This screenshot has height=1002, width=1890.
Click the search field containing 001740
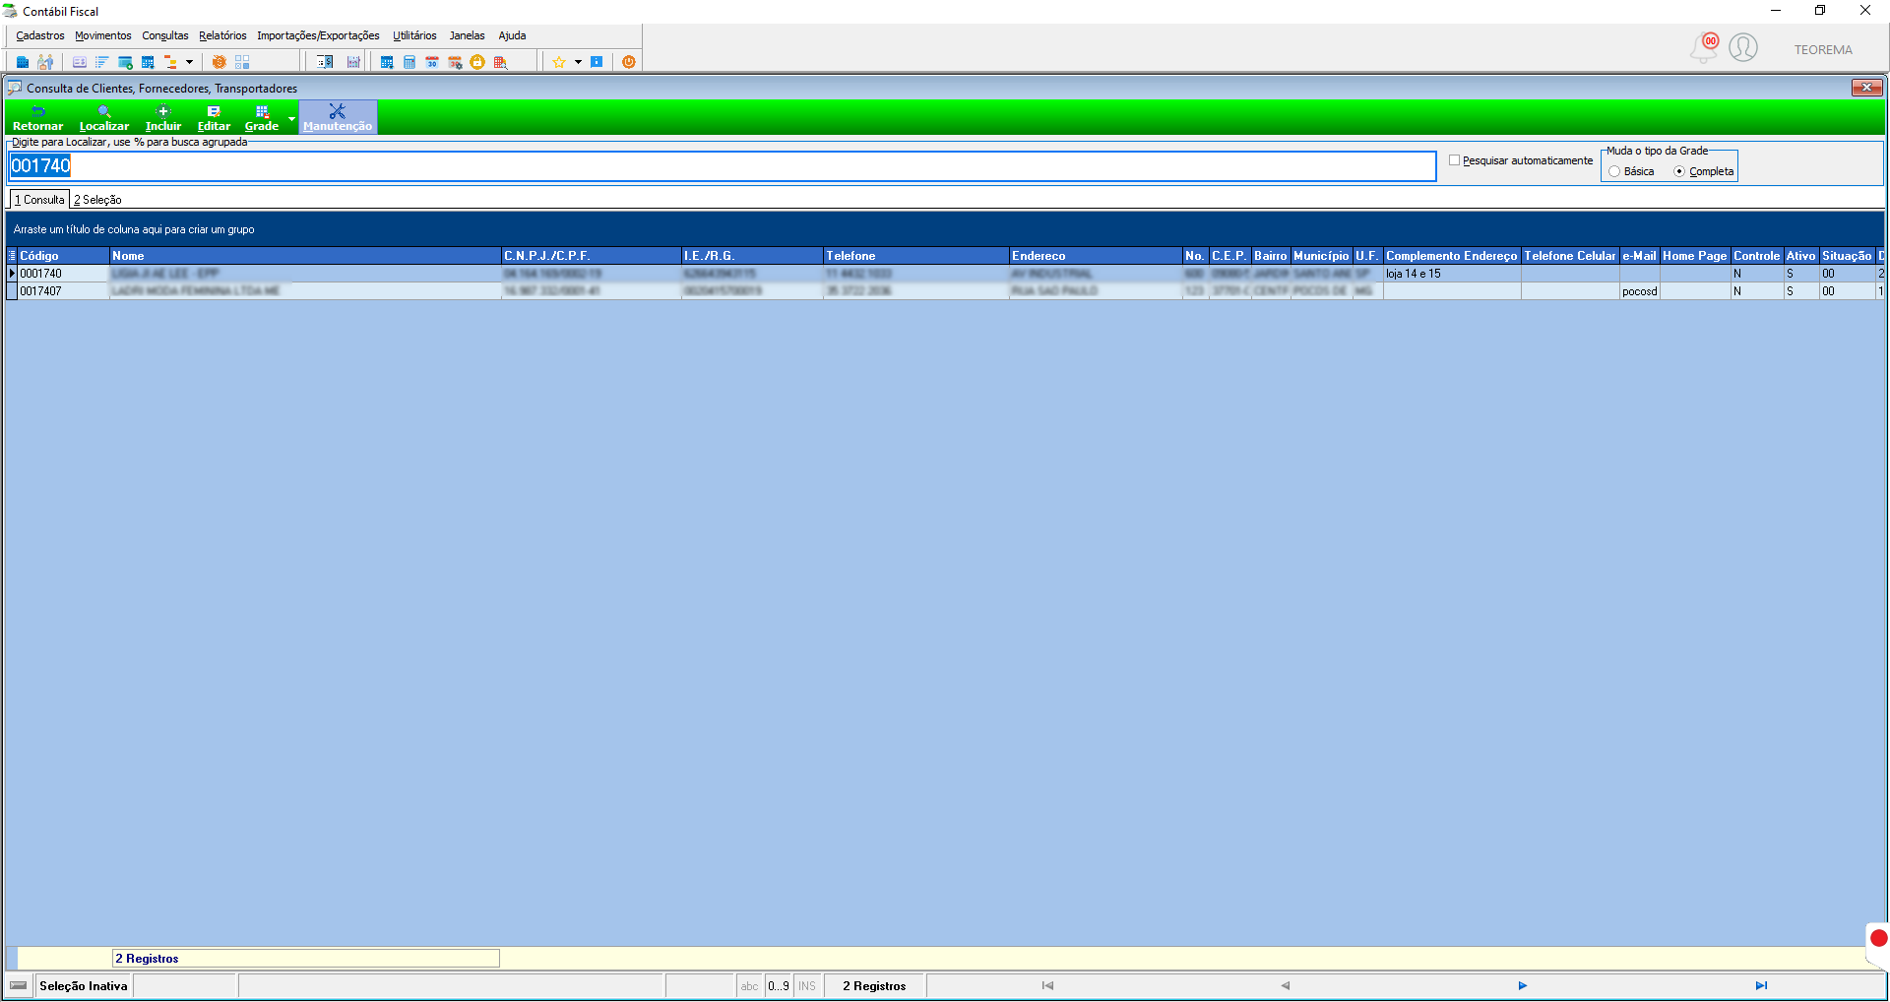coord(723,166)
